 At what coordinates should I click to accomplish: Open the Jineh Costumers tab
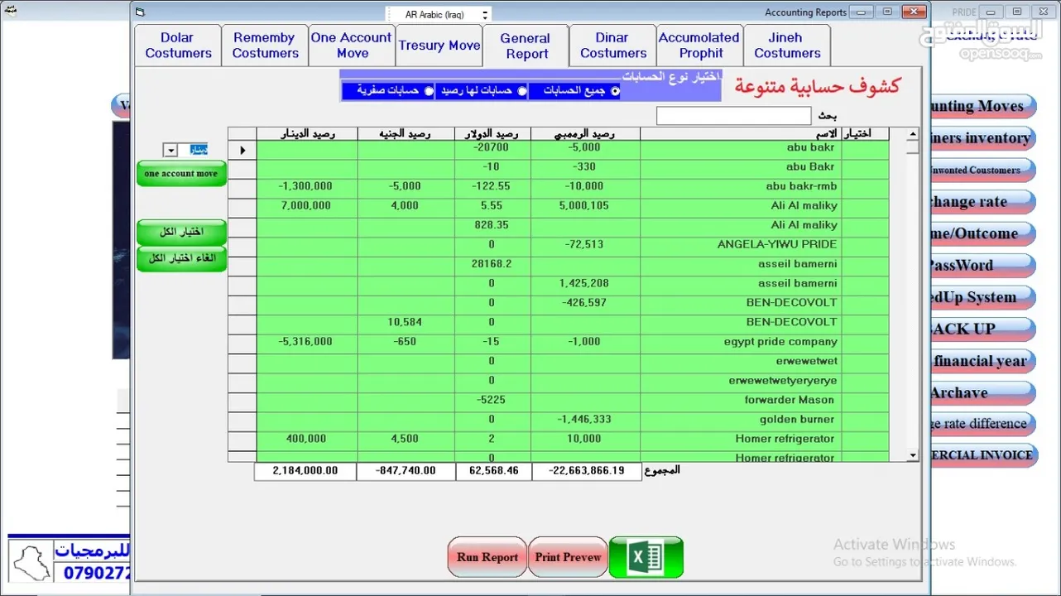tap(786, 46)
